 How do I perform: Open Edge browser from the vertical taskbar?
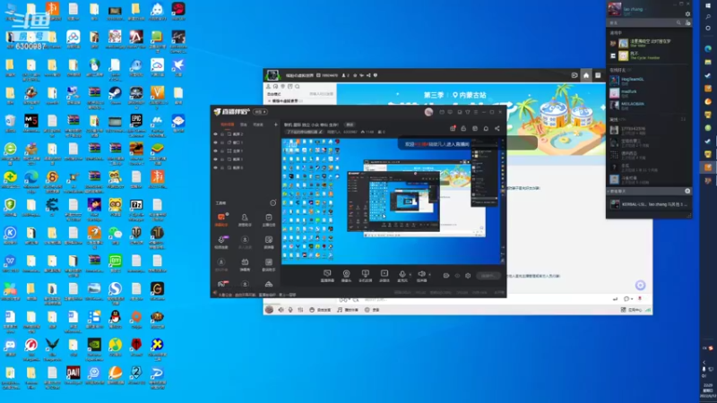tap(708, 49)
